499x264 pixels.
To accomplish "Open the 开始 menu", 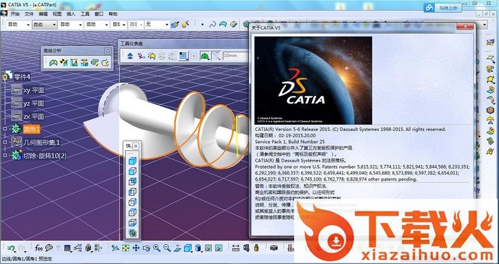I will click(x=14, y=14).
